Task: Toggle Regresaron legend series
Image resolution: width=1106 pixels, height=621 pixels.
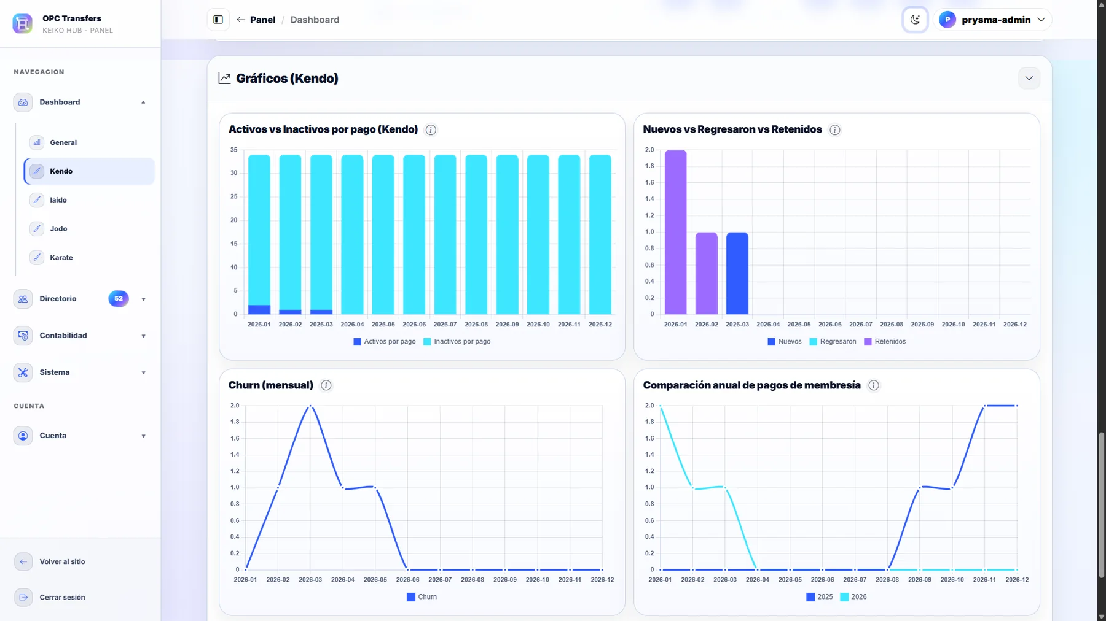Action: tap(833, 342)
